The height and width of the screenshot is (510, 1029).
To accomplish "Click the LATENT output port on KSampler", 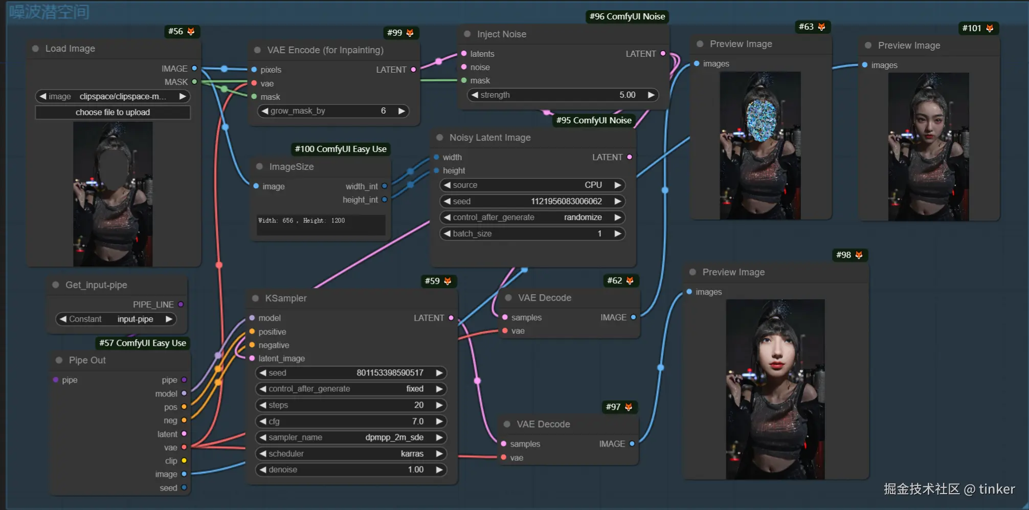I will 451,318.
